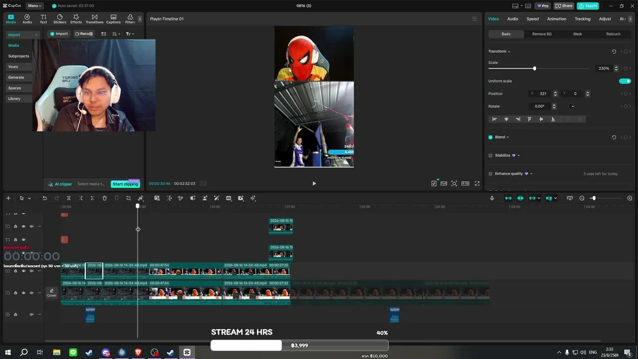Align clip horizontally centered
The width and height of the screenshot is (638, 359).
click(506, 119)
